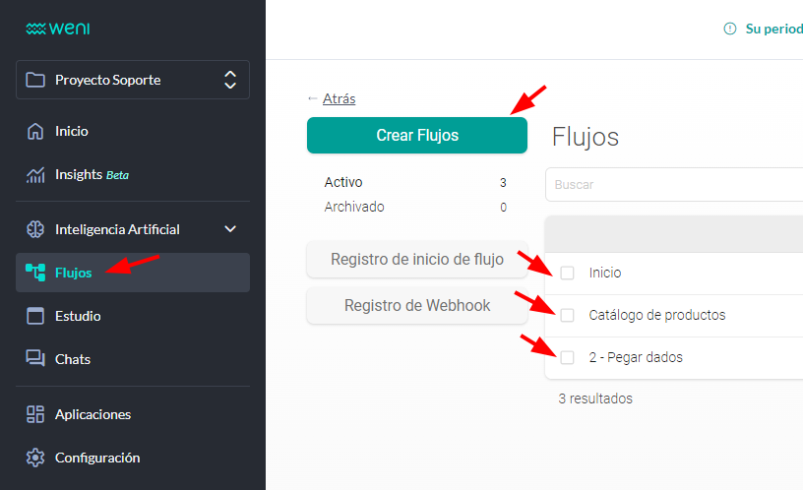Viewport: 803px width, 490px height.
Task: Tick the Catálogo de productos checkbox
Action: (567, 315)
